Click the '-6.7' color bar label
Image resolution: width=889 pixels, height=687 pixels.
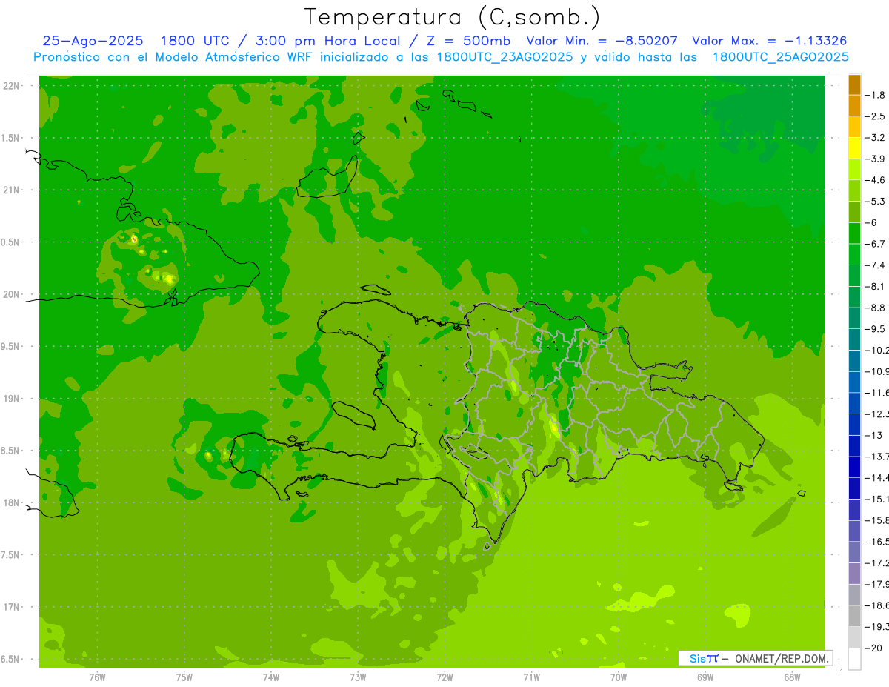pos(876,244)
